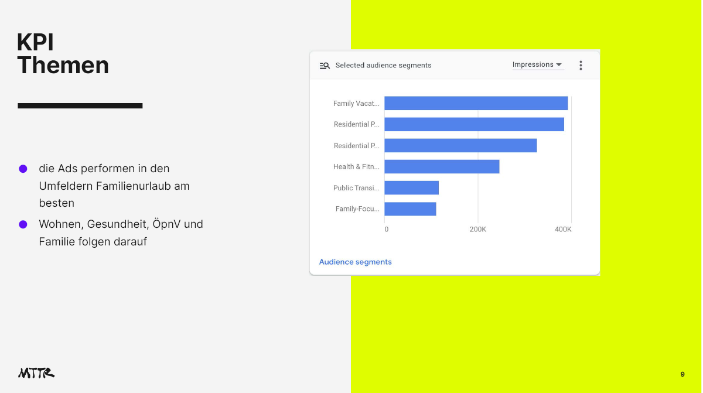Viewport: 703px width, 393px height.
Task: Click the 200K axis tick label
Action: [477, 230]
